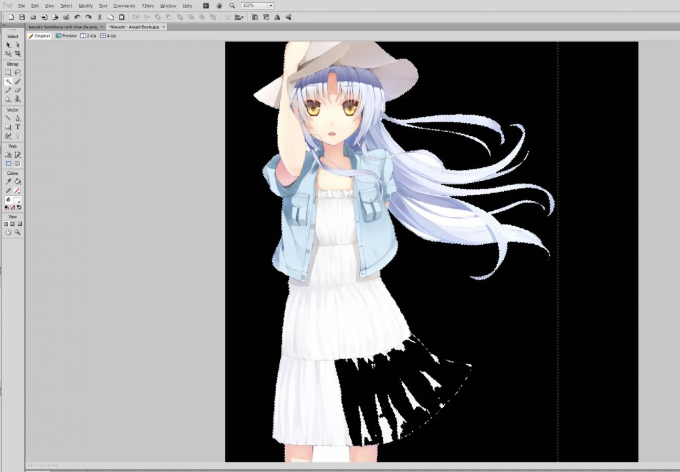Switch to Standard Screen mode

(6, 224)
